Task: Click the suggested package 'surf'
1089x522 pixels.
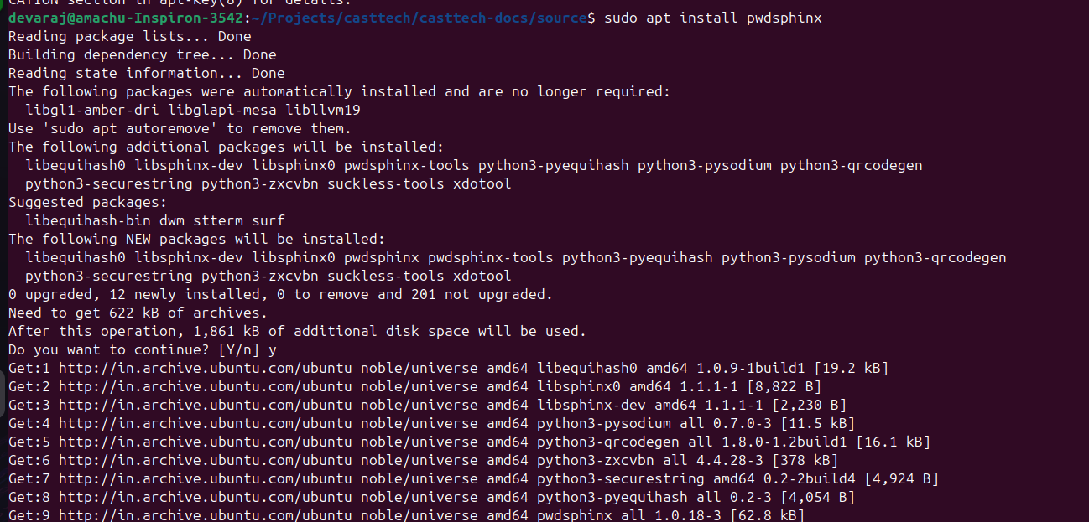Action: coord(268,221)
